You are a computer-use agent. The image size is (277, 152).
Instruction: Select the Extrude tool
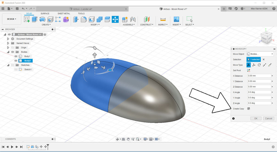[35, 19]
